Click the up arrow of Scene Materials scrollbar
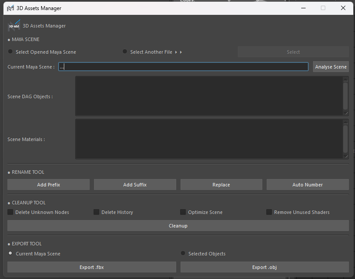Image resolution: width=355 pixels, height=279 pixels. [x=345, y=122]
